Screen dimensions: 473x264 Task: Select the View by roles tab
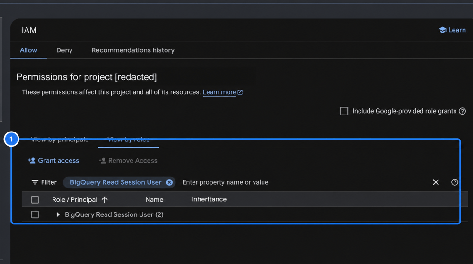(129, 140)
